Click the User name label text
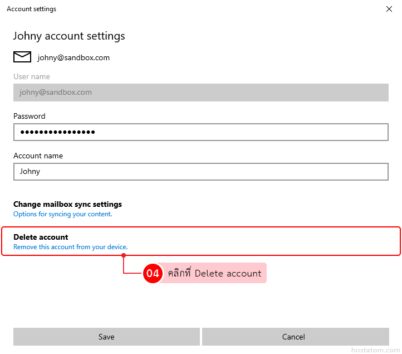The image size is (402, 354). tap(32, 76)
